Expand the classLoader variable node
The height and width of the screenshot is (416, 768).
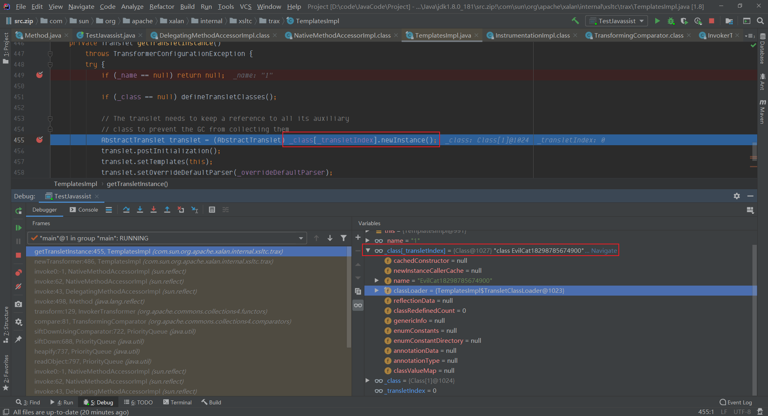click(x=376, y=290)
